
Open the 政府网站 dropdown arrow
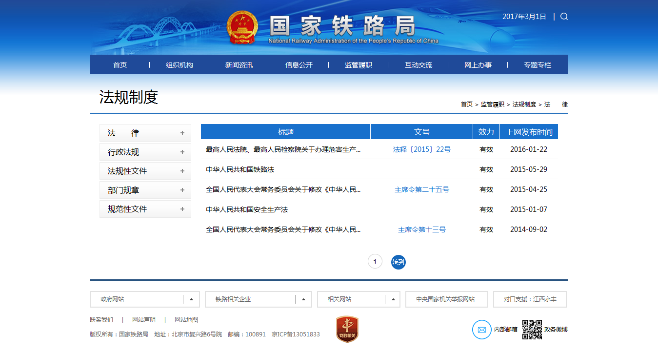click(x=191, y=299)
